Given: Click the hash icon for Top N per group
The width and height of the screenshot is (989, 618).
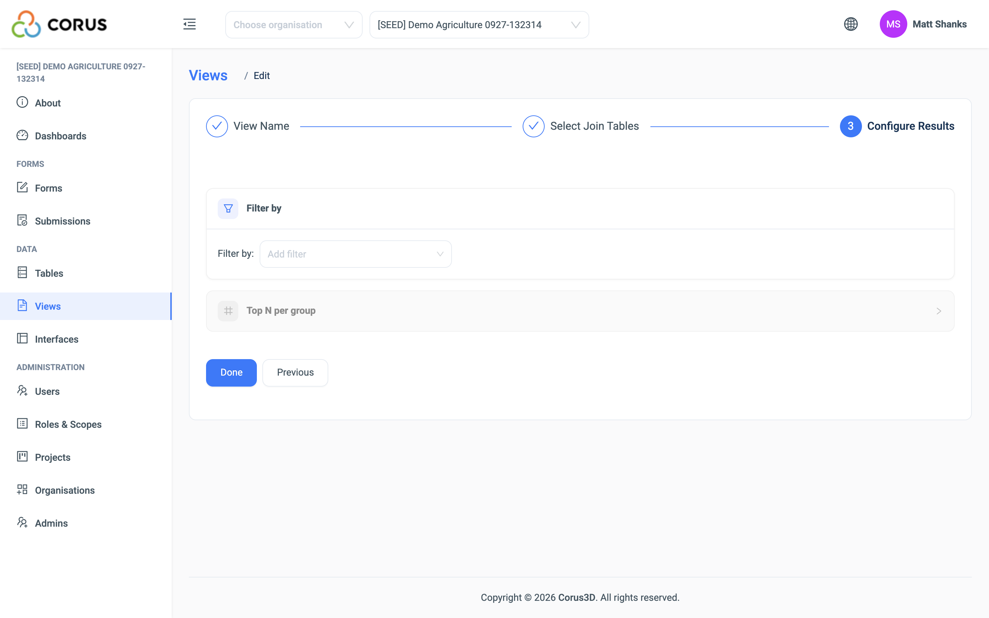Looking at the screenshot, I should (x=228, y=311).
